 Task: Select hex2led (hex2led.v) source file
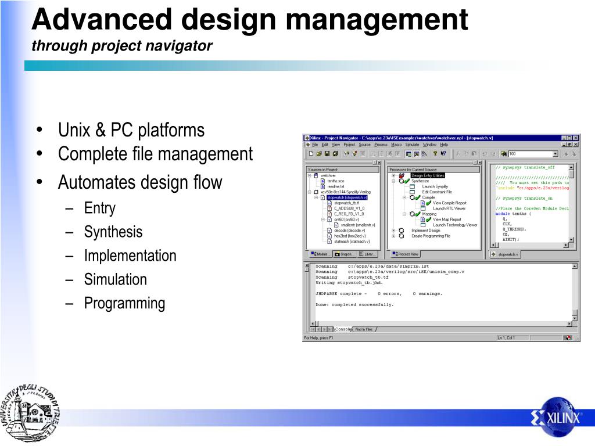point(350,236)
